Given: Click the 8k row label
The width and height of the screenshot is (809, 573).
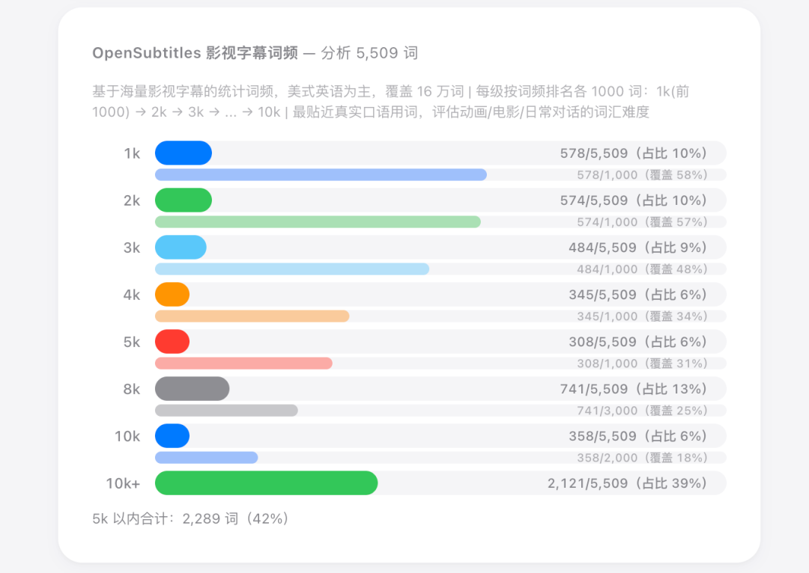Looking at the screenshot, I should click(x=131, y=389).
